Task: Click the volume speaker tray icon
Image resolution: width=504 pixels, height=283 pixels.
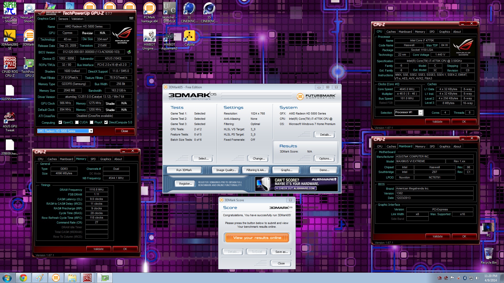Action: pos(477,278)
